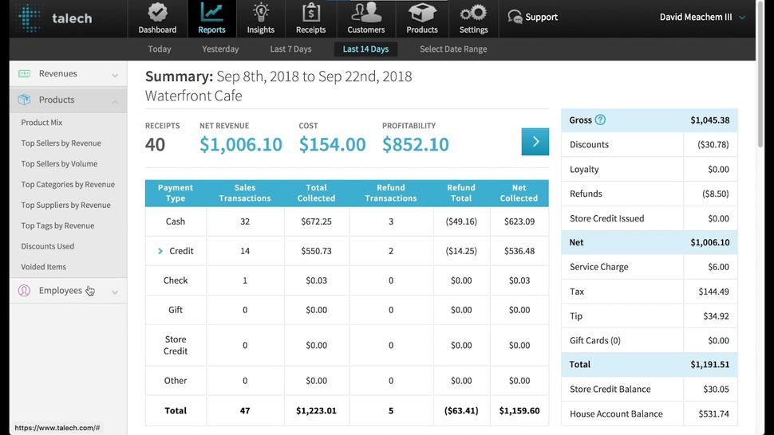This screenshot has width=774, height=435.
Task: Open the Voided Items report
Action: (44, 267)
